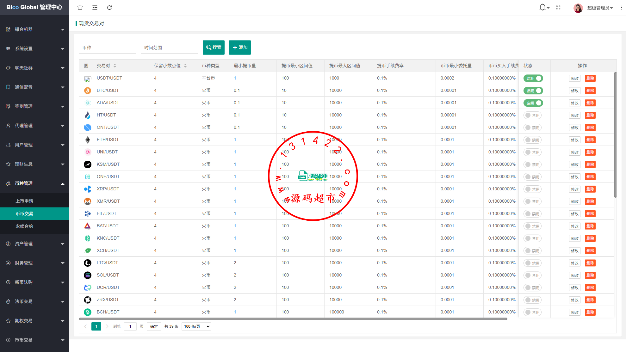Expand the 用户管理 menu item
This screenshot has width=626, height=352.
tap(34, 145)
